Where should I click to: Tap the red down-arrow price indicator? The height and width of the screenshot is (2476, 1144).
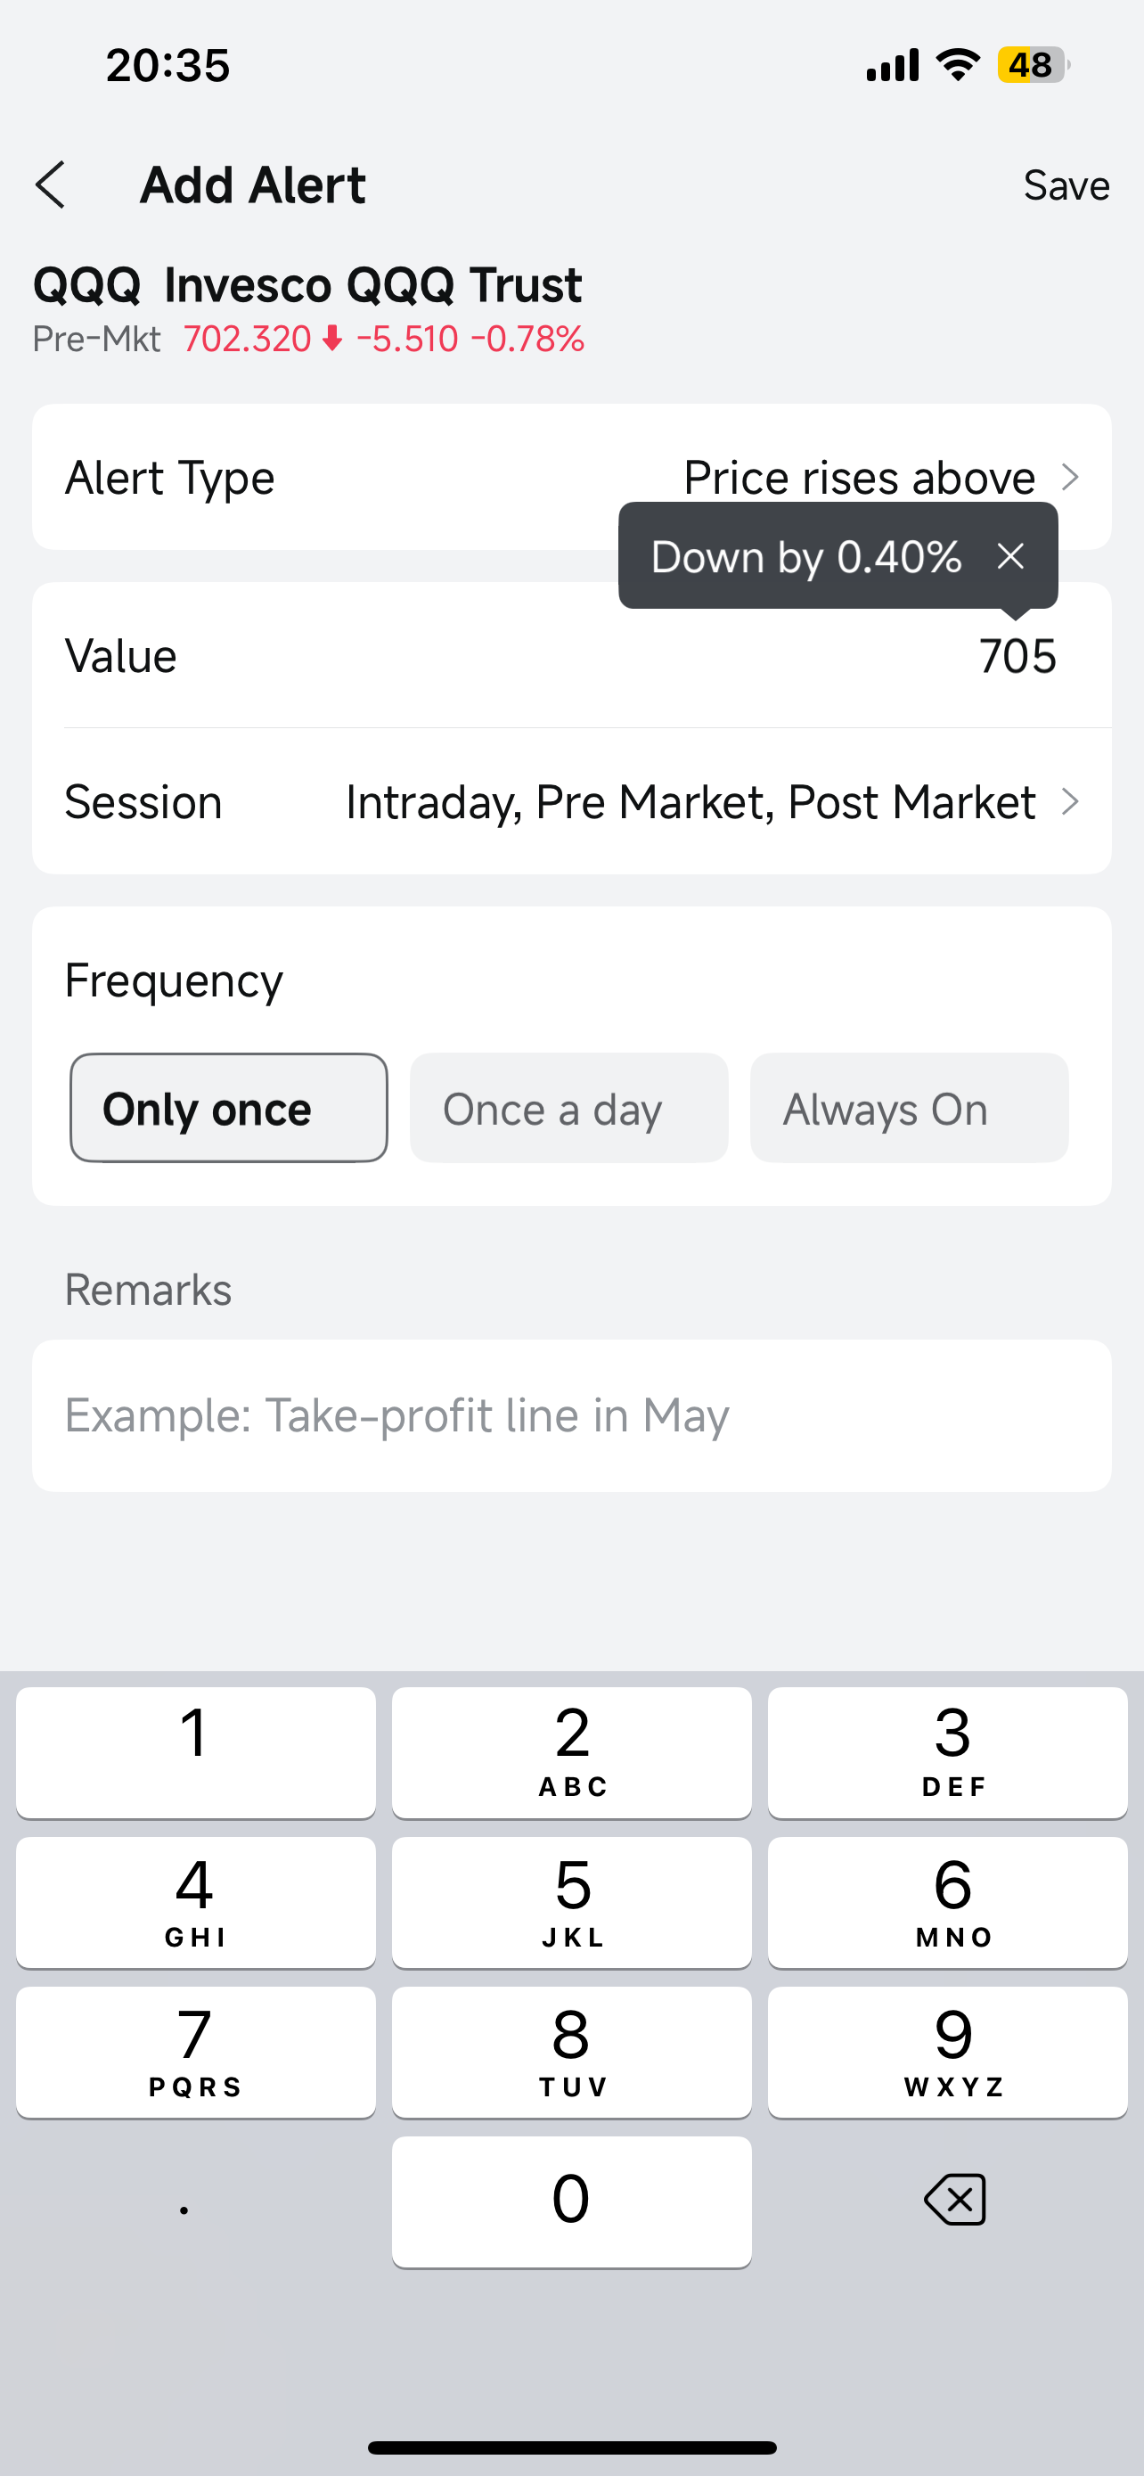(332, 339)
